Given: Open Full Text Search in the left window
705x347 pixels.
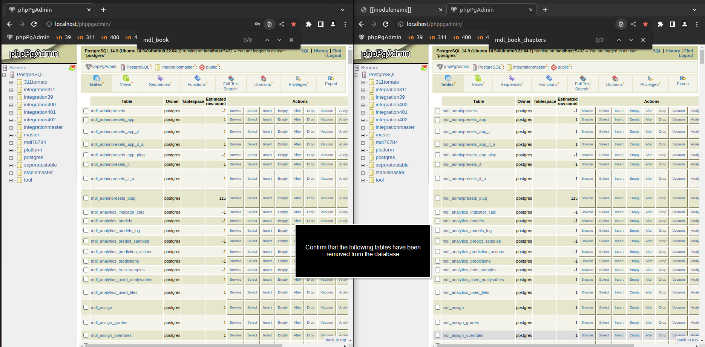Looking at the screenshot, I should [x=231, y=83].
